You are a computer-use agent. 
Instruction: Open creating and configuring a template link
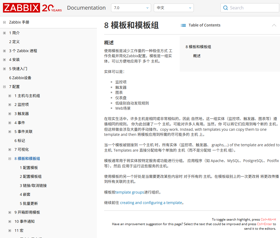pyautogui.click(x=151, y=203)
